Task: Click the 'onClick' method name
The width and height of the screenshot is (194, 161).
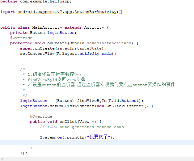Action: coord(68,122)
